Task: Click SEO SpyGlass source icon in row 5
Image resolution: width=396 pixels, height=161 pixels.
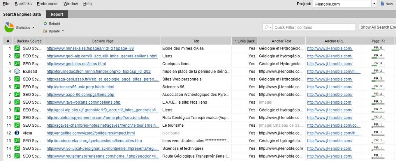Action: tap(17, 79)
